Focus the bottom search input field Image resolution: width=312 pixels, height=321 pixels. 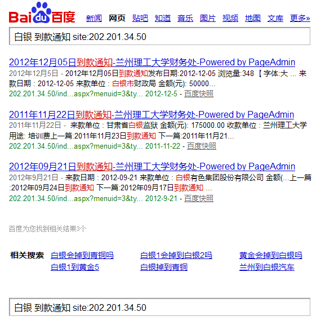coord(159,307)
